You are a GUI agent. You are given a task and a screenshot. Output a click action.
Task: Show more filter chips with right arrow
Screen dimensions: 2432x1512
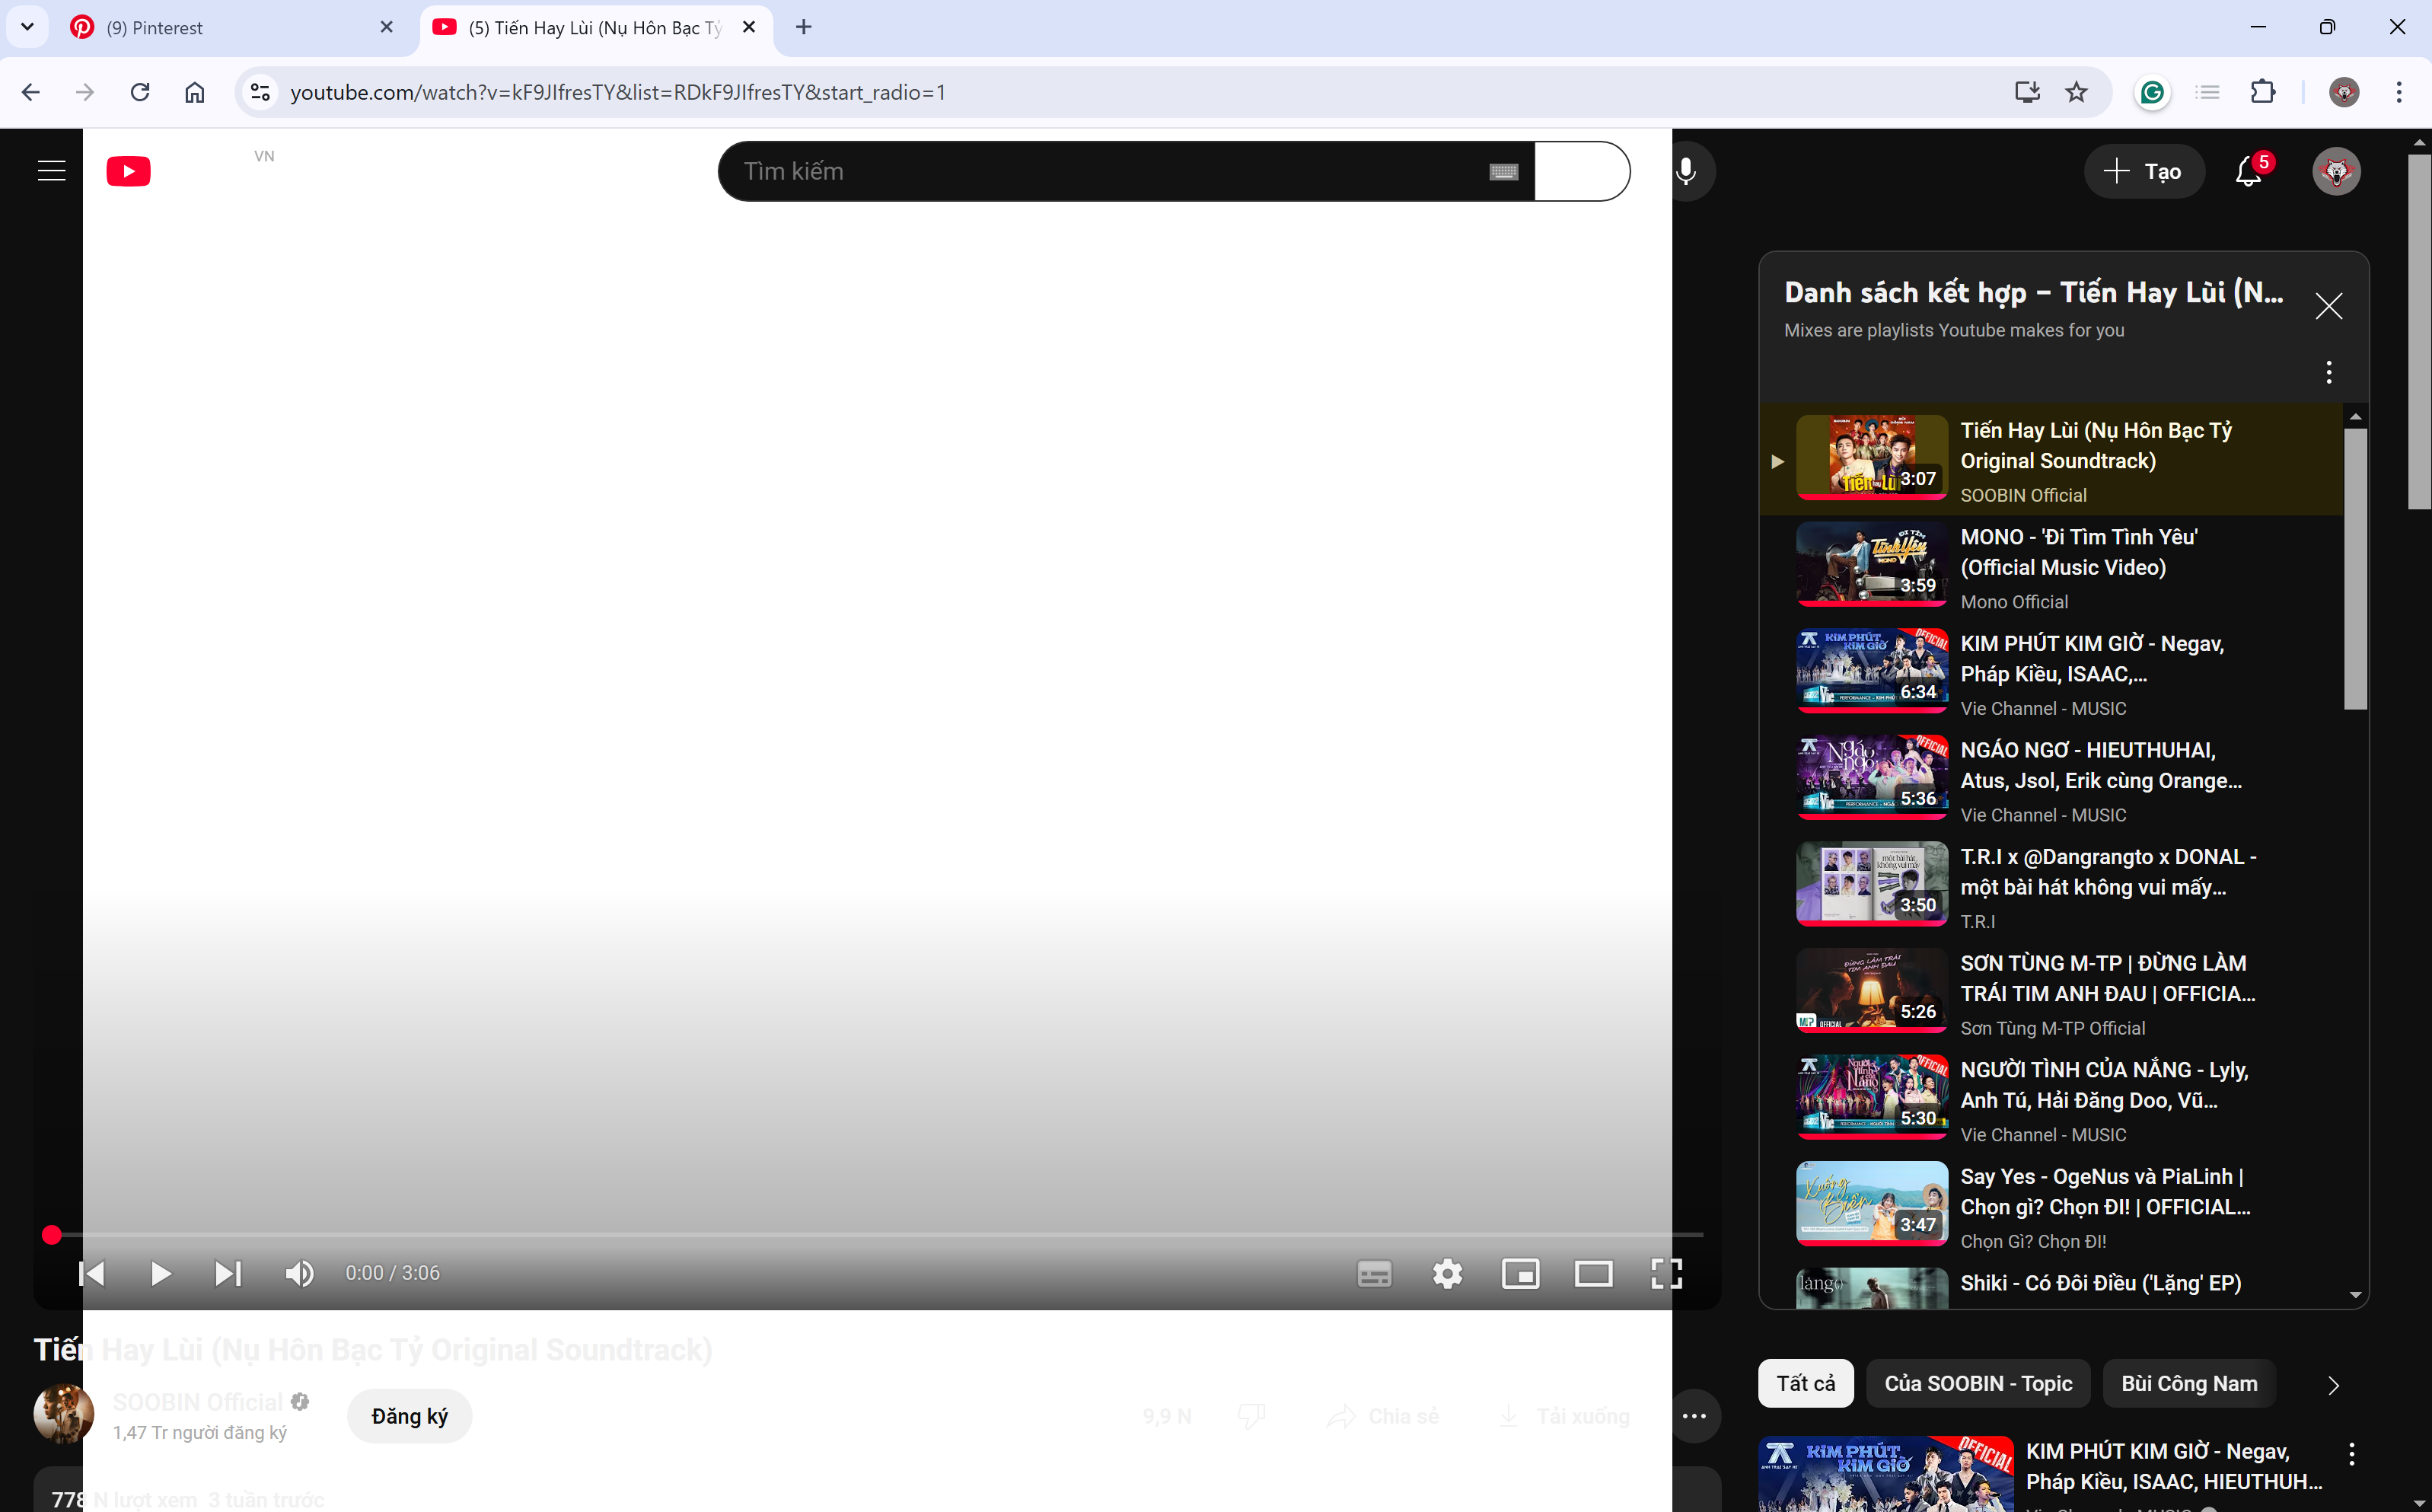(x=2333, y=1385)
